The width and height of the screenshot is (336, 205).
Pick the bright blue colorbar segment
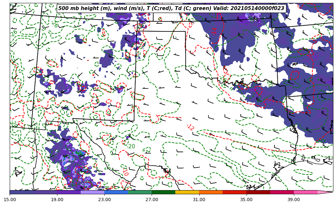[x=116, y=192]
